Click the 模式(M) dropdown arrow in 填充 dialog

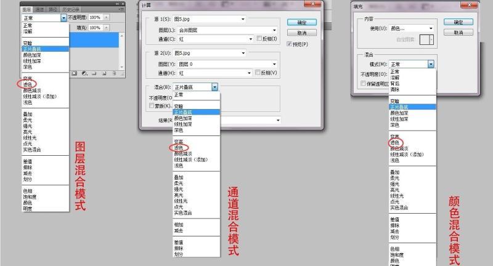431,64
